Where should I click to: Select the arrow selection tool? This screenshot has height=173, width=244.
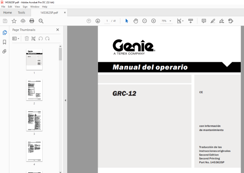127,21
